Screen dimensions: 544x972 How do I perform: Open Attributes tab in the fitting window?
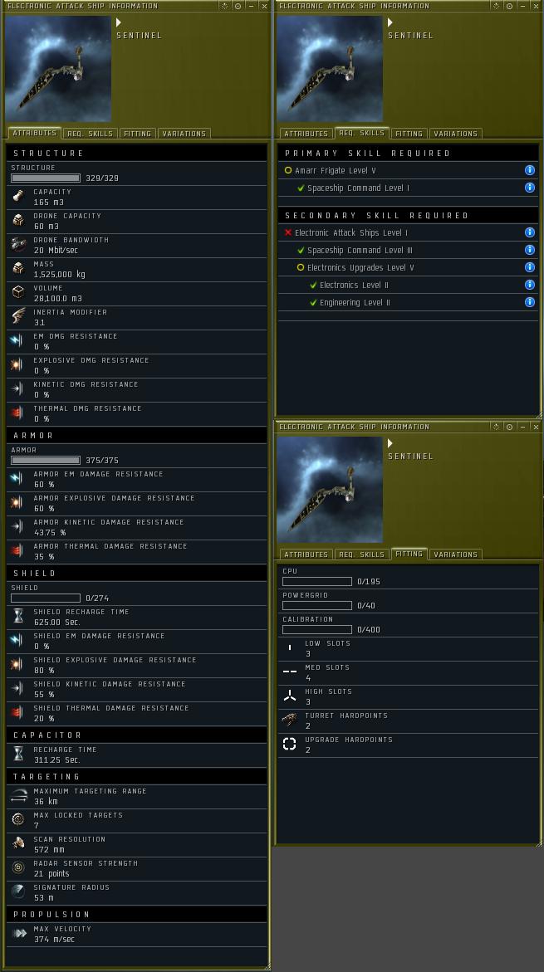pos(306,554)
